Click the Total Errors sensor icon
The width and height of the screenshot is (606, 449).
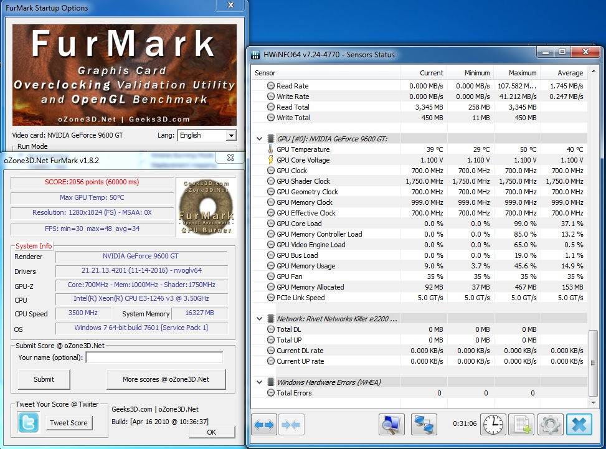coord(271,392)
